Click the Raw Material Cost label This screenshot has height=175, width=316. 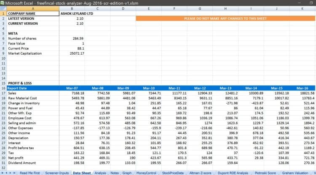[x=33, y=98]
